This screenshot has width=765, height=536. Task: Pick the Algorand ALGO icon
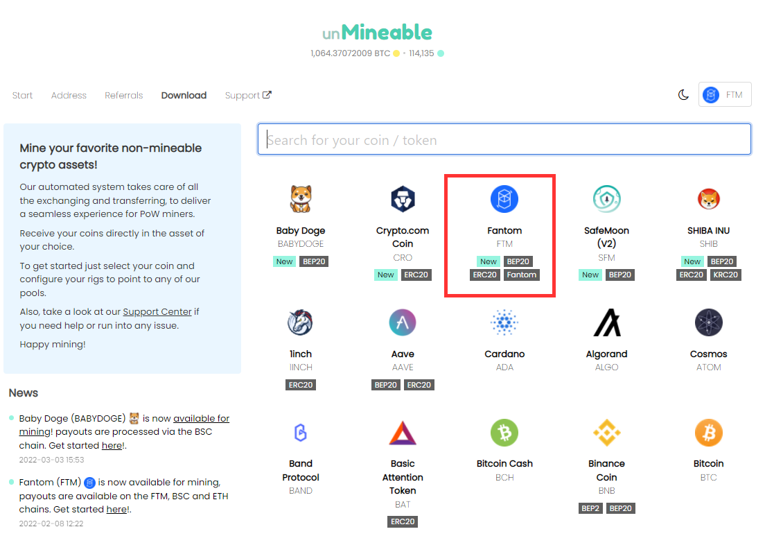(606, 322)
